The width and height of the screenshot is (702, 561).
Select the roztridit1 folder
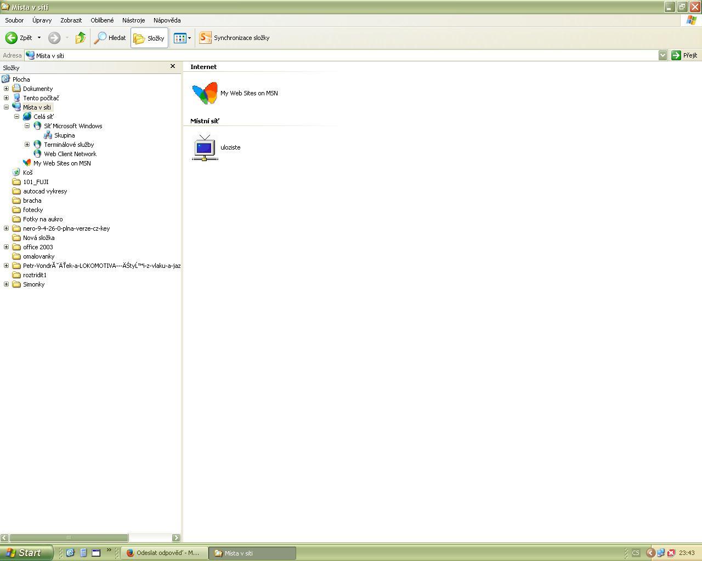point(35,275)
